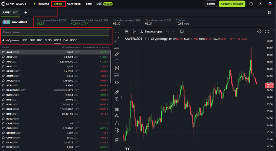Open the chart patterns tool
The image size is (276, 151).
[x=117, y=68]
